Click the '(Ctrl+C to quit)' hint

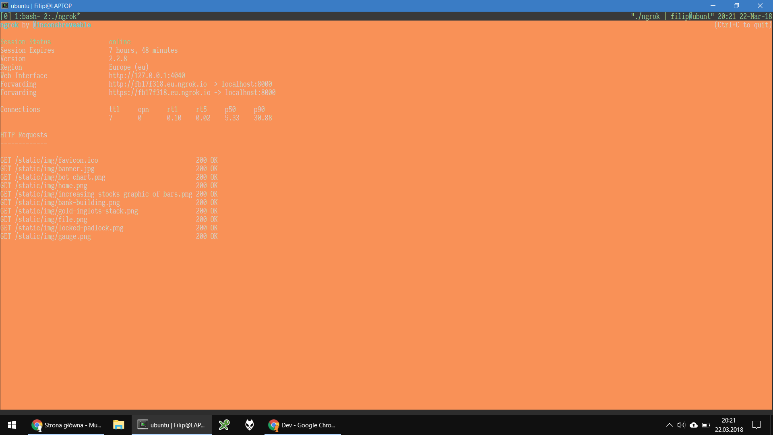click(743, 25)
